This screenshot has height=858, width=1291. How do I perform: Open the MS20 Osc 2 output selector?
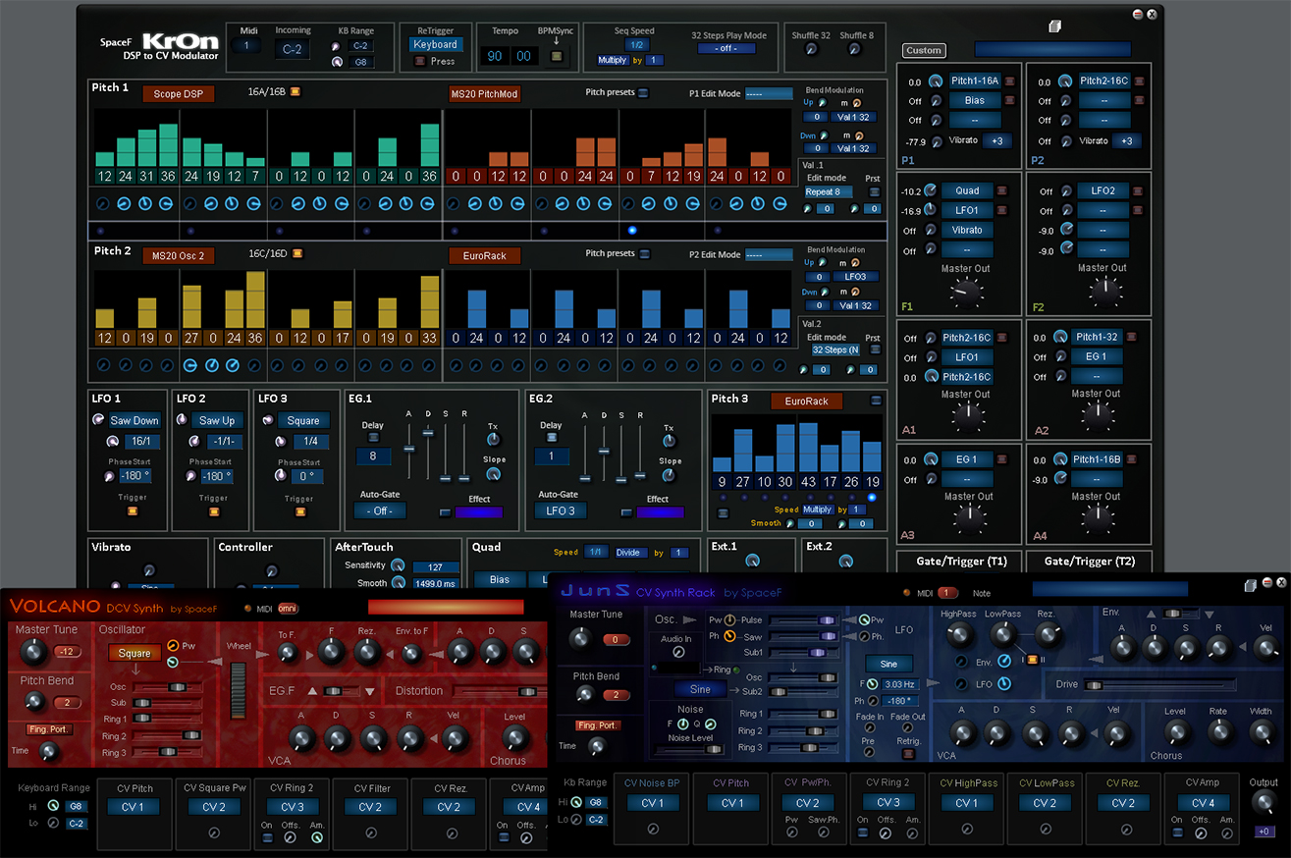point(179,255)
